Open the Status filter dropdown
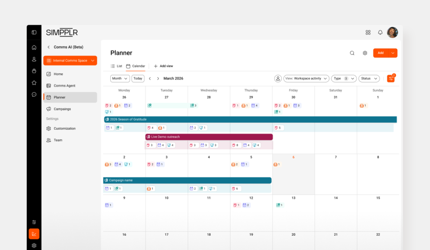 [369, 78]
